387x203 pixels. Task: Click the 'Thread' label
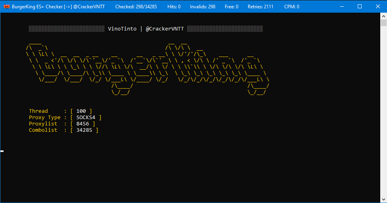point(38,111)
